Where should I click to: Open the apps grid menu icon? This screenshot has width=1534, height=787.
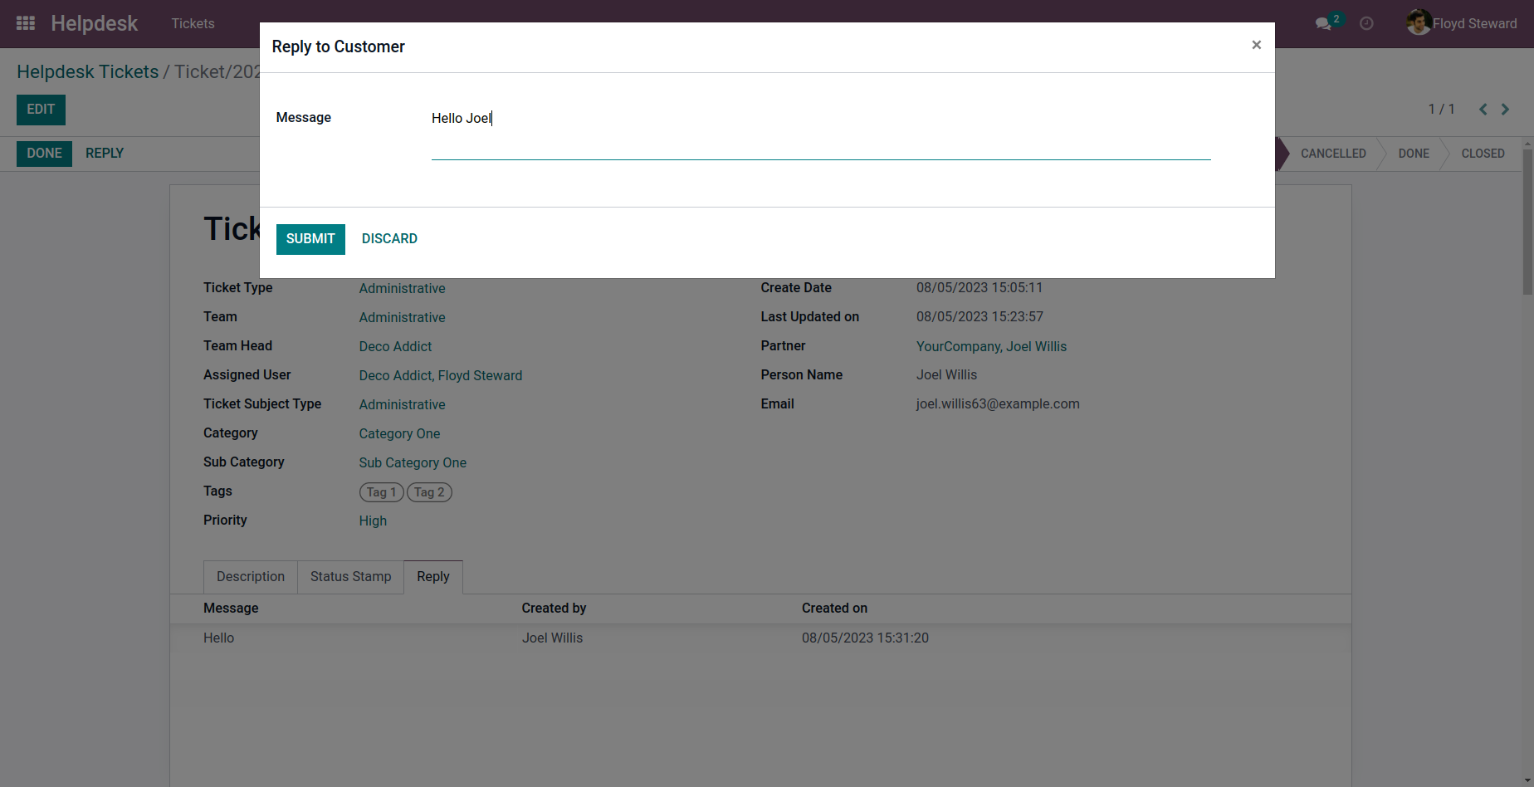(x=26, y=23)
